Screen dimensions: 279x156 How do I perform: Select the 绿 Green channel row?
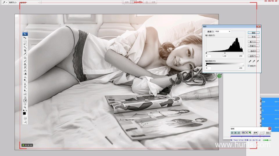point(269,119)
